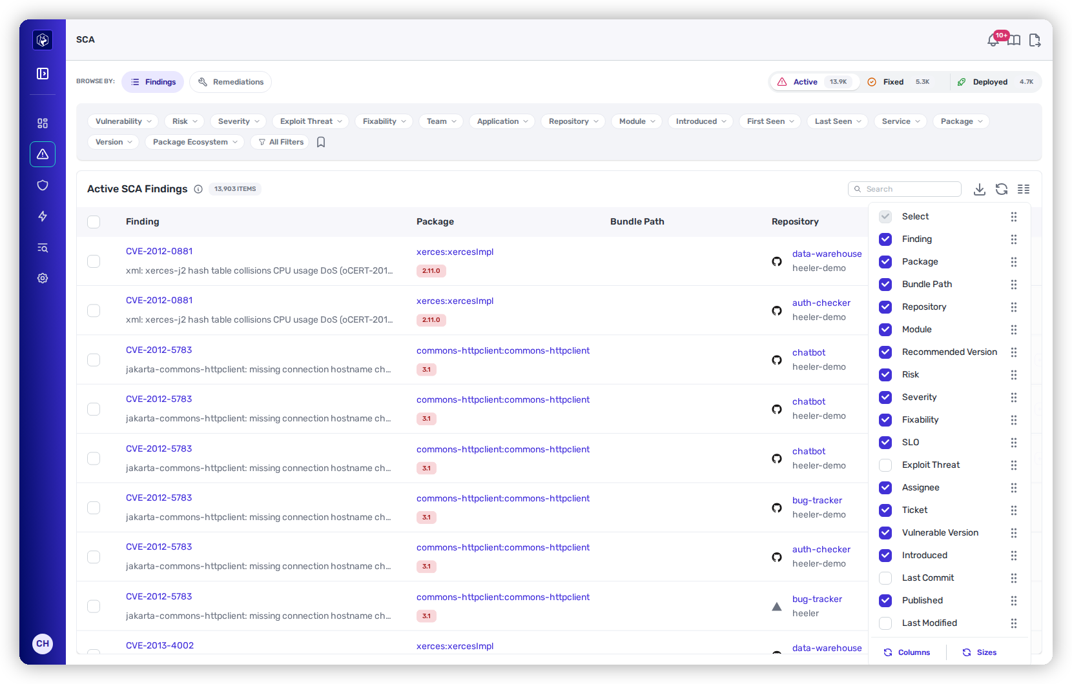Viewport: 1072px width, 684px height.
Task: Select the Active status tab
Action: [x=814, y=82]
